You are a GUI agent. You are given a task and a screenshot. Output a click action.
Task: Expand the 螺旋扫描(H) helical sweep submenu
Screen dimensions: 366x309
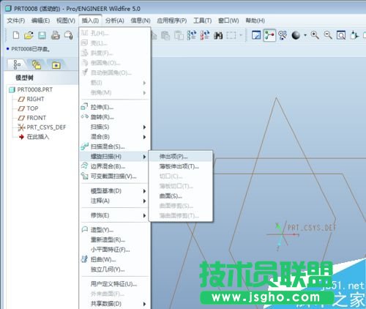[114, 157]
